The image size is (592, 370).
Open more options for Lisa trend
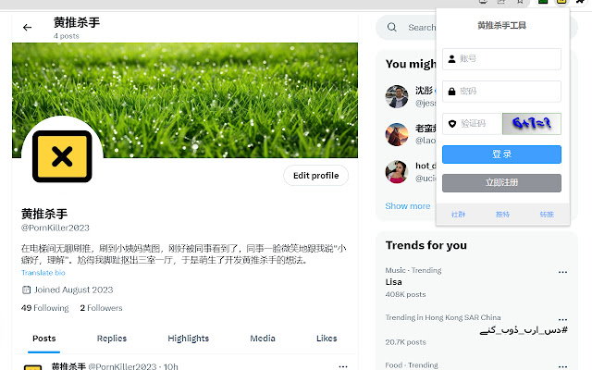(562, 272)
